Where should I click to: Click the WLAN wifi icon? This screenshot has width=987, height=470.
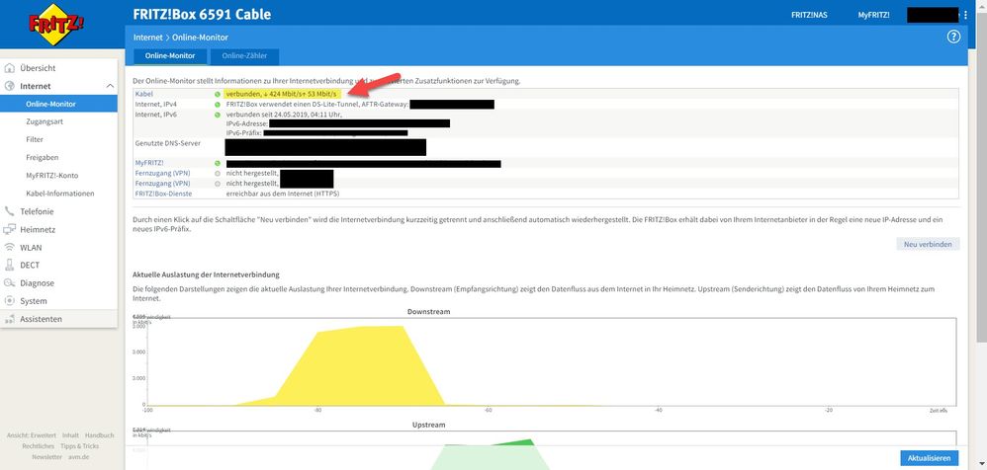[x=10, y=248]
